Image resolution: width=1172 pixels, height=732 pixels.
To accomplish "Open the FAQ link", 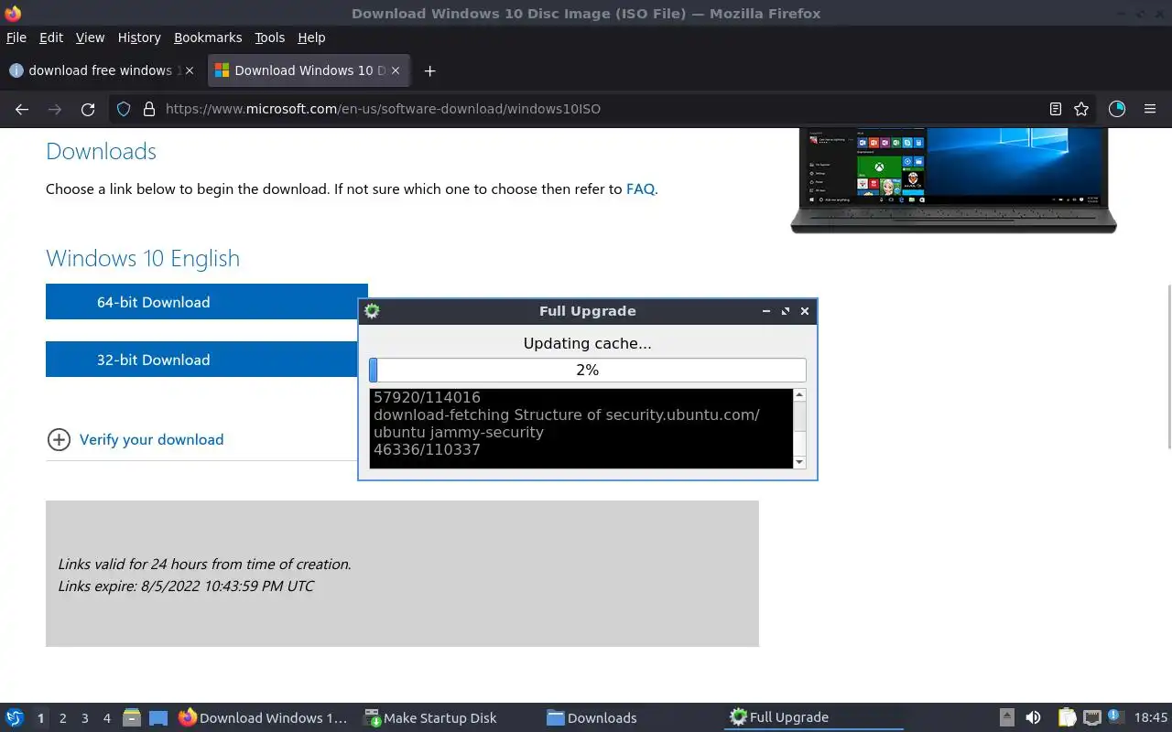I will (640, 189).
